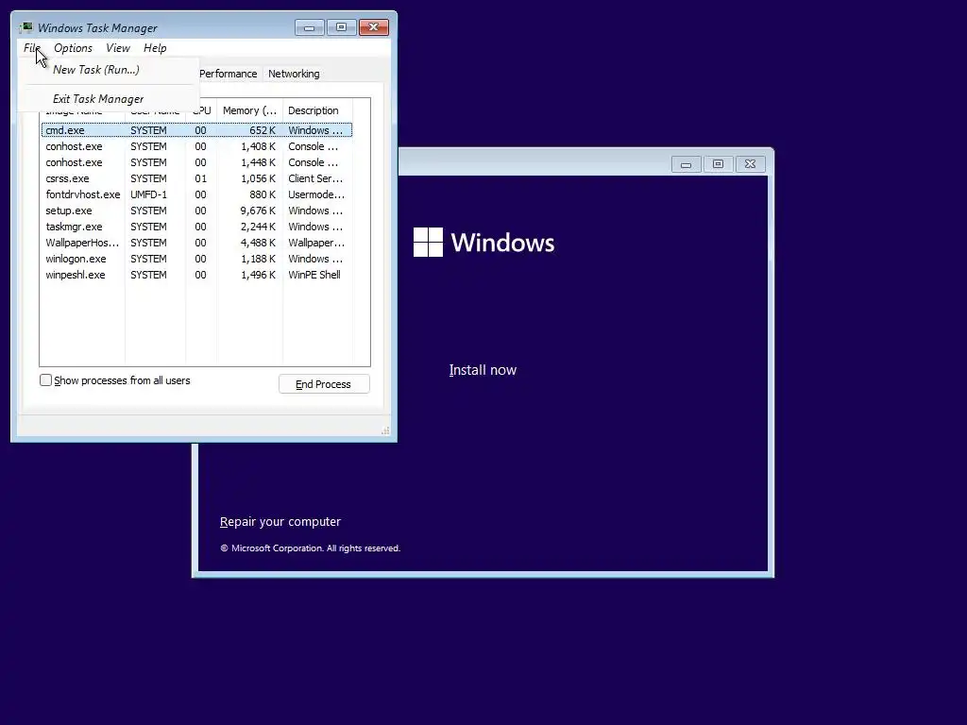Open the Repair your computer link
967x725 pixels.
[x=280, y=521]
